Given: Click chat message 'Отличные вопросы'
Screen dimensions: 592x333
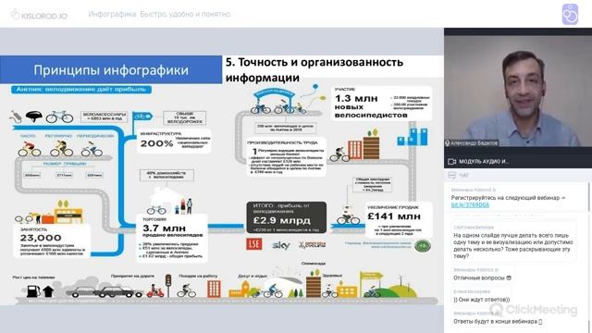Looking at the screenshot, I should (482, 277).
